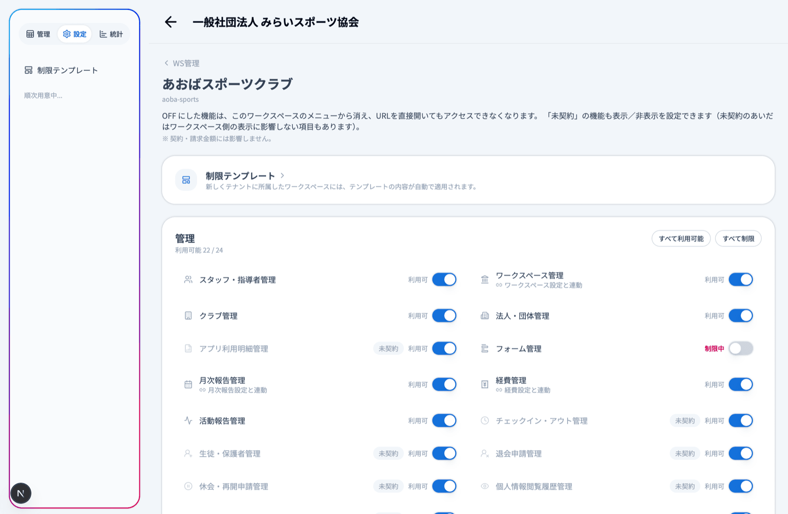Screen dimensions: 788x514
Task: Click the 制限テンプレート card icon
Action: pyautogui.click(x=186, y=180)
